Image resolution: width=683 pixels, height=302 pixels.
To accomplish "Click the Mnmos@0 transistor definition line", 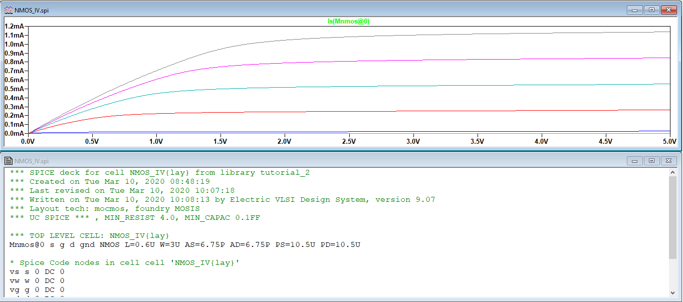I will [184, 244].
